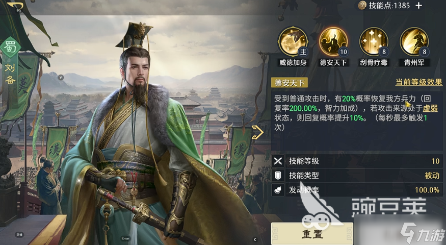Select the 刮骨疗毒 skill icon
The height and width of the screenshot is (245, 446).
374,42
